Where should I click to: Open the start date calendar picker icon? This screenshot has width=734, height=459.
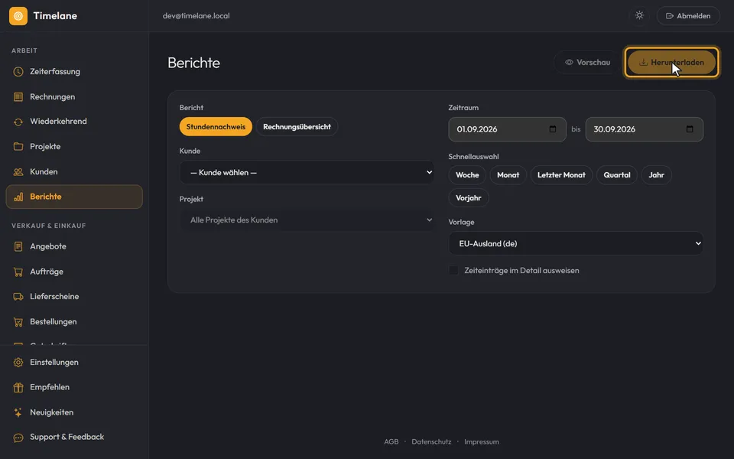pyautogui.click(x=553, y=129)
